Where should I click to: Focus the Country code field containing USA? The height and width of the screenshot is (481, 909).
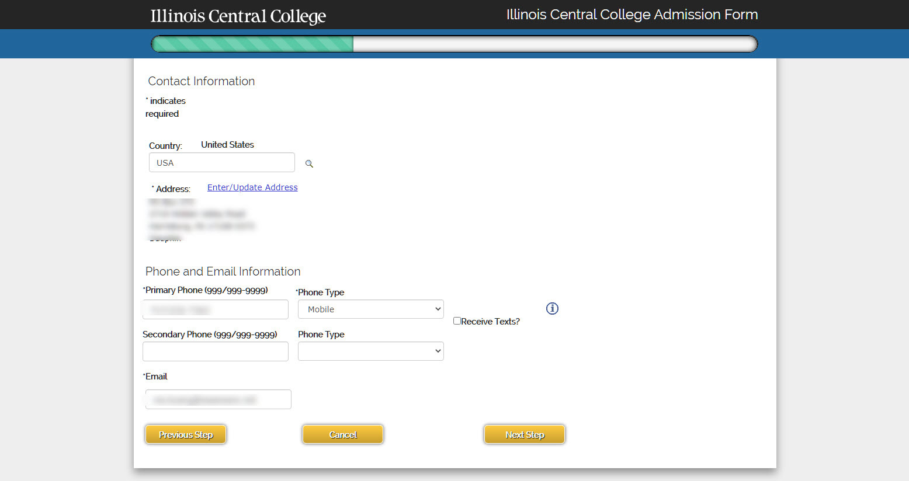pyautogui.click(x=222, y=162)
